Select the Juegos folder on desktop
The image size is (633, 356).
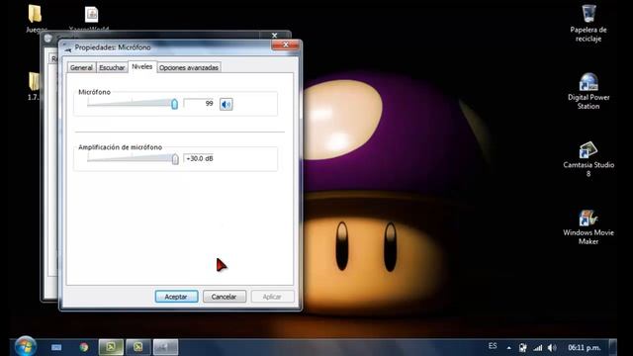pyautogui.click(x=36, y=18)
